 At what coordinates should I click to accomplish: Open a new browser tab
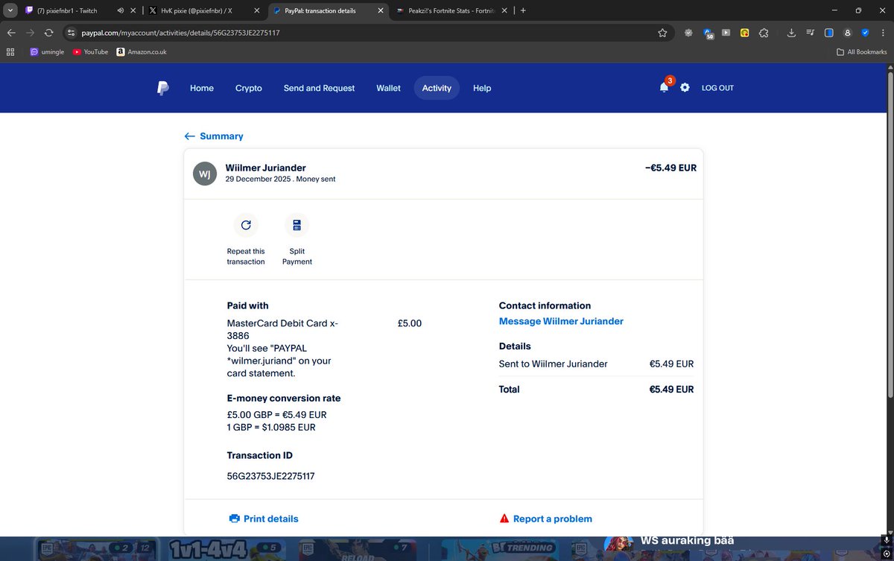click(x=523, y=10)
